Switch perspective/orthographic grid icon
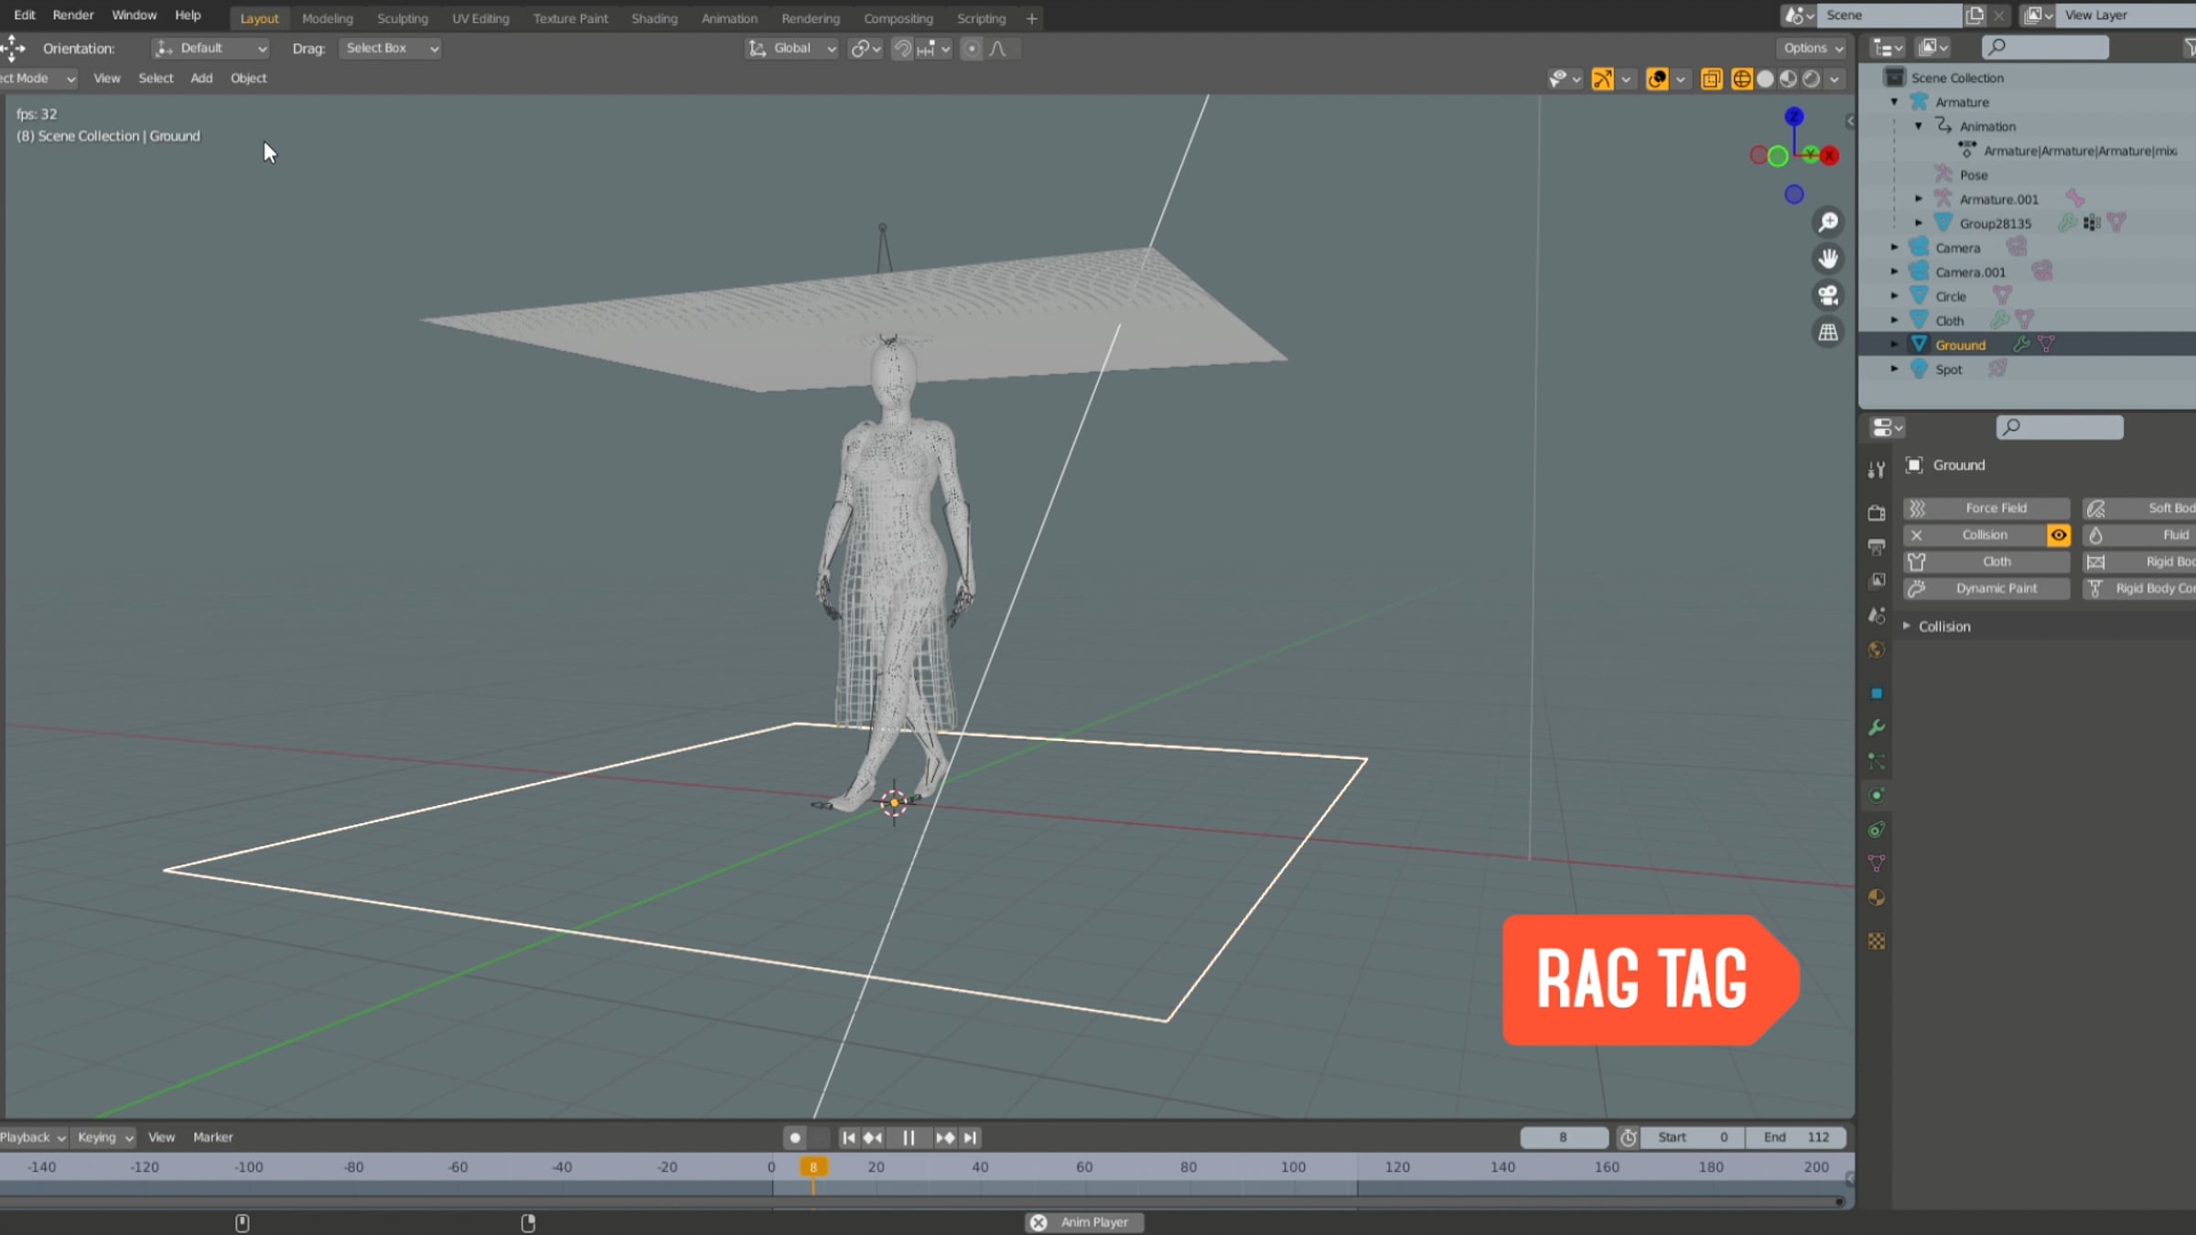This screenshot has width=2196, height=1235. click(x=1827, y=332)
